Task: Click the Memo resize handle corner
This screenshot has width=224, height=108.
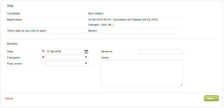Action: [181, 84]
